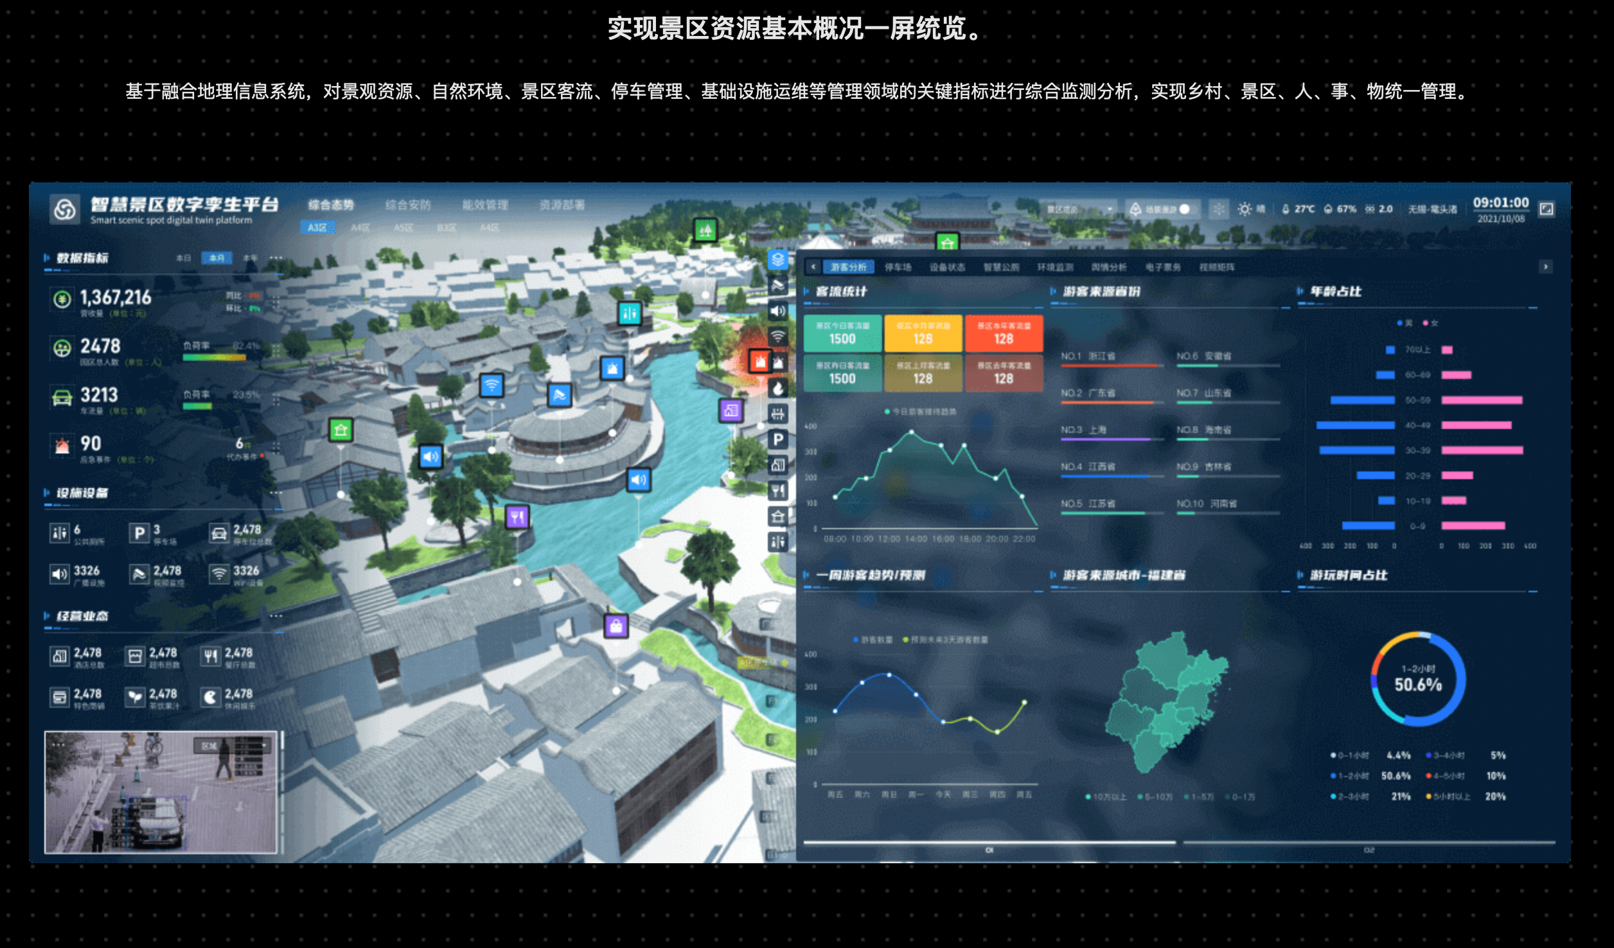Select the 本年 time filter
This screenshot has width=1614, height=948.
tap(250, 258)
